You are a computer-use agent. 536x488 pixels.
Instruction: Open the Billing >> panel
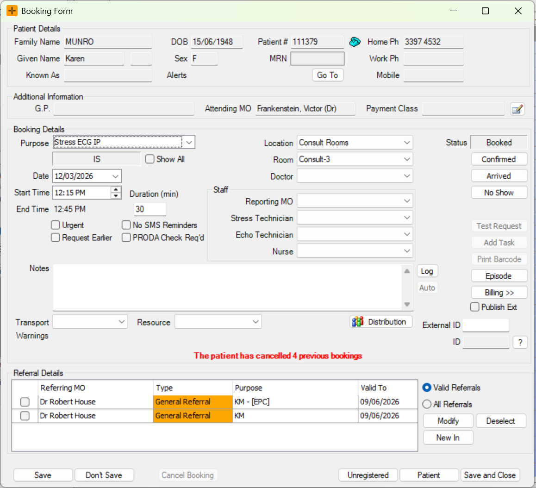(x=499, y=293)
